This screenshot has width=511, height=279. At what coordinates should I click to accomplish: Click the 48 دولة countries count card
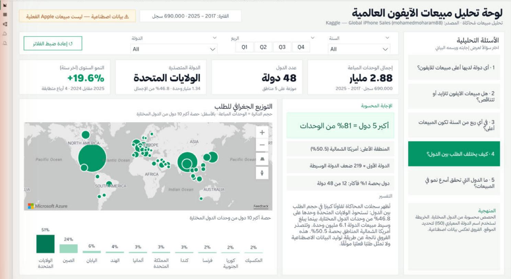click(257, 77)
